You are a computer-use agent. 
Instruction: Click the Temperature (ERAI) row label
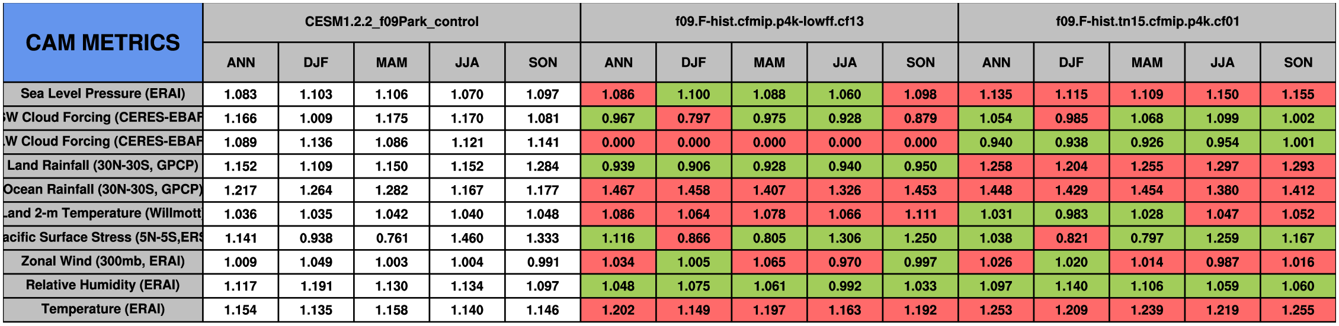coord(103,309)
